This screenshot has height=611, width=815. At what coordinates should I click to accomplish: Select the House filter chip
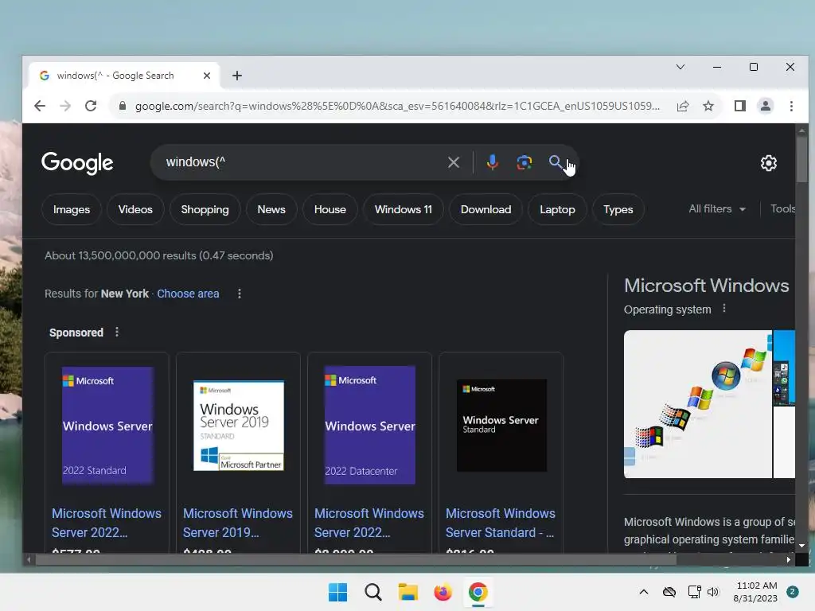coord(330,210)
